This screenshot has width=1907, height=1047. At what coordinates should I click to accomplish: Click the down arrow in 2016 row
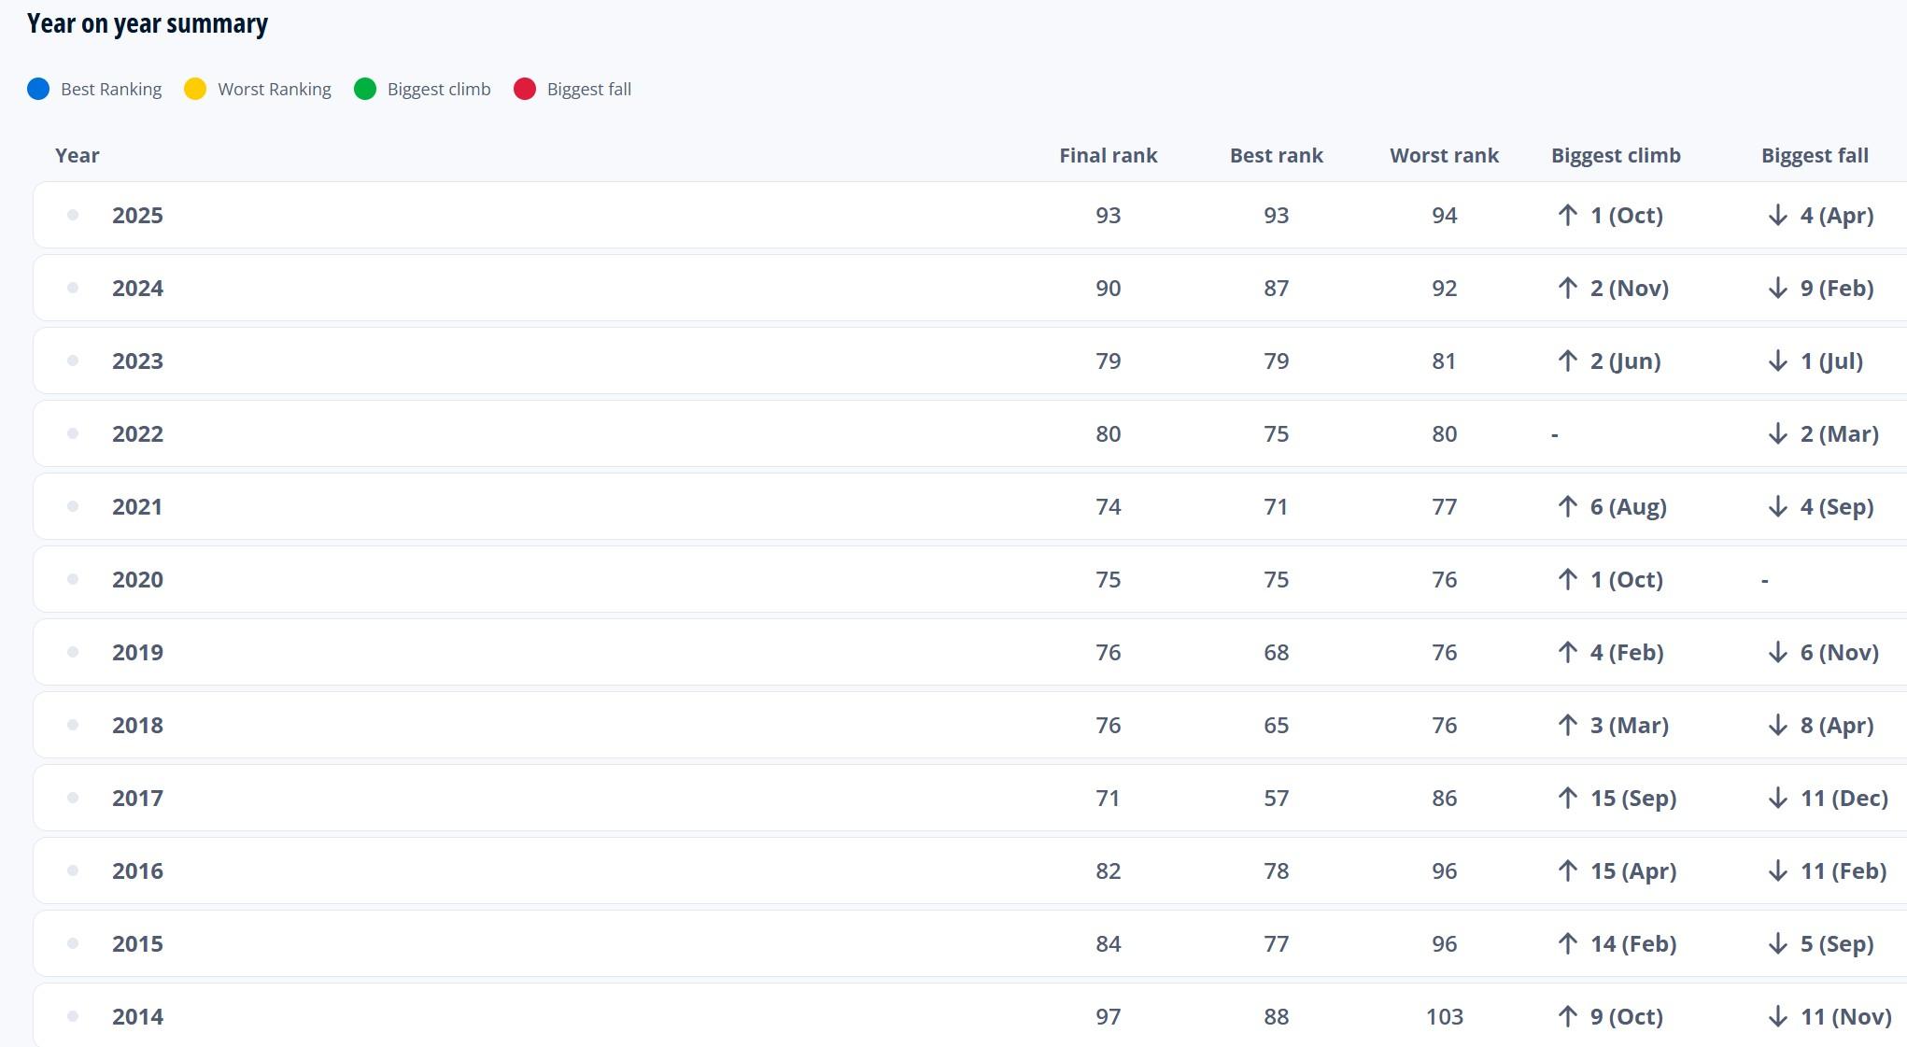[x=1778, y=871]
